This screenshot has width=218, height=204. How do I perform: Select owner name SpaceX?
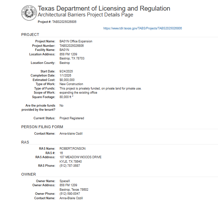point(65,181)
